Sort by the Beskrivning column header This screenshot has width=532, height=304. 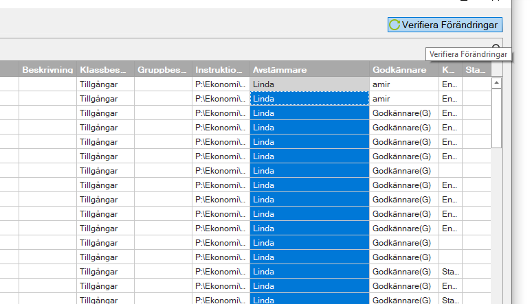pyautogui.click(x=48, y=69)
